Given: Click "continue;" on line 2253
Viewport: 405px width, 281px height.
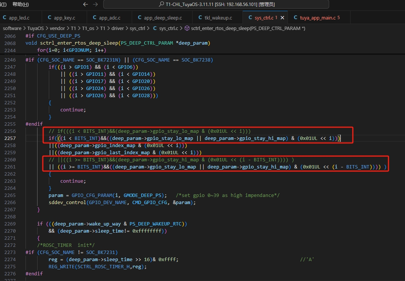Looking at the screenshot, I should [x=73, y=110].
